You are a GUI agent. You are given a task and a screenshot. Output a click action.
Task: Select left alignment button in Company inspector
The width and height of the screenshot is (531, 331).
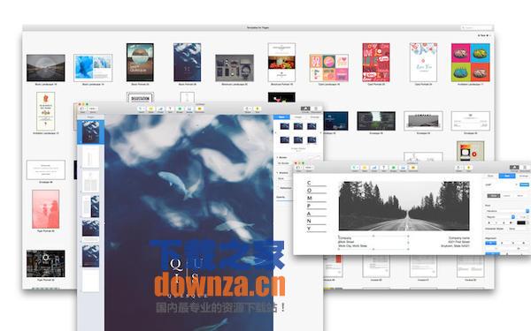coord(490,244)
